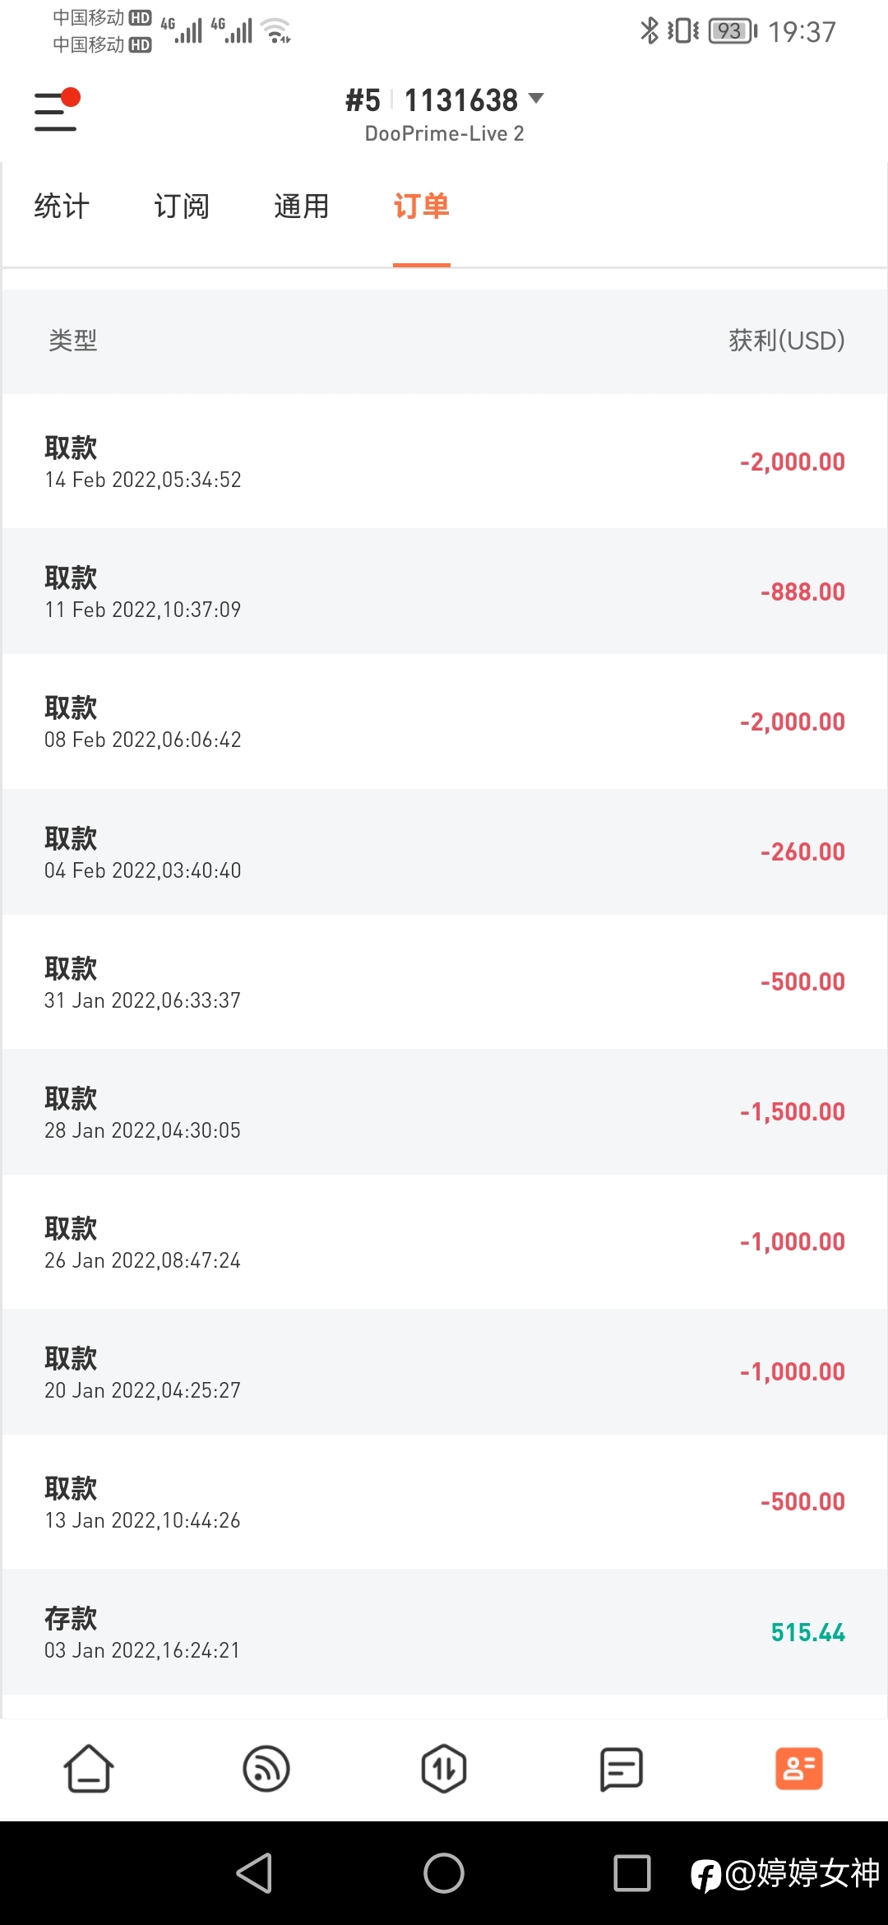Open the -888.00 withdrawal on 11 Feb
Screen dimensions: 888x1925
pyautogui.click(x=444, y=591)
